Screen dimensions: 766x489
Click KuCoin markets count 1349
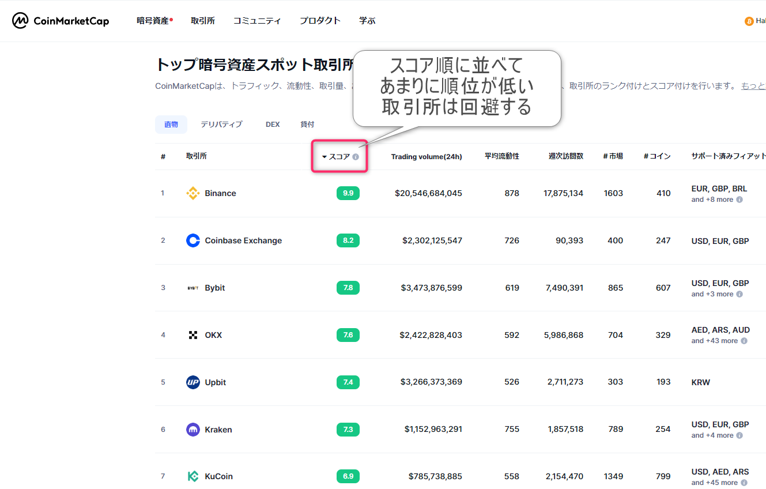coord(613,476)
